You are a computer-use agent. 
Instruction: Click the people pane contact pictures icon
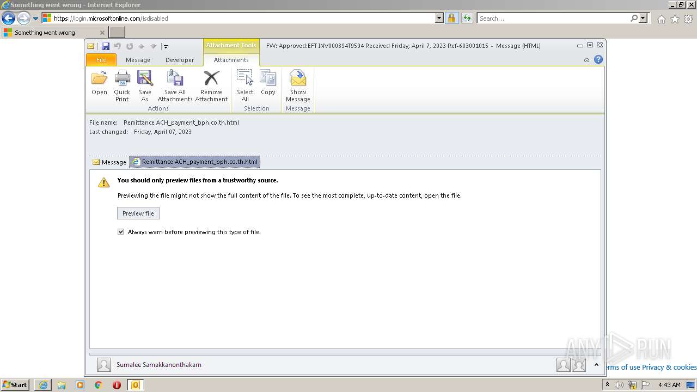click(x=571, y=365)
